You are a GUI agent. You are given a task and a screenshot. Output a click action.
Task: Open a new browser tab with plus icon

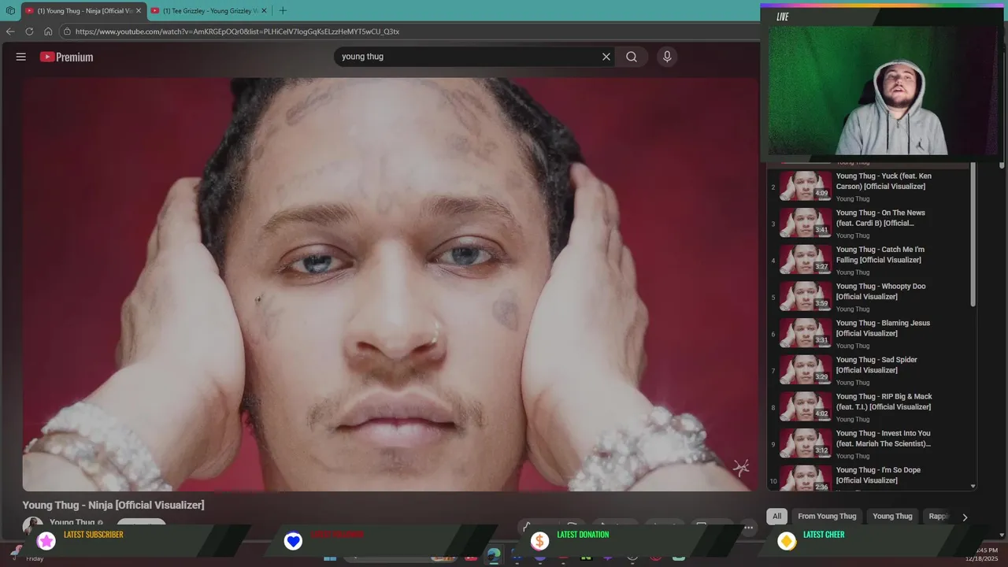283,11
